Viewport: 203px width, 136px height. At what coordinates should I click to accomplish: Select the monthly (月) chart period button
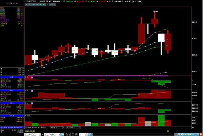pos(54,5)
